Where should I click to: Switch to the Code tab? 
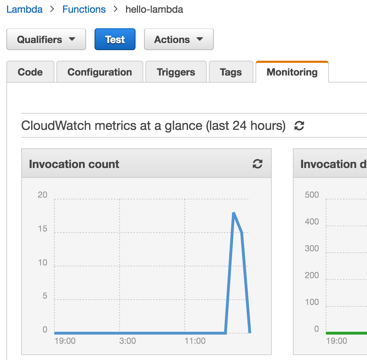click(30, 72)
